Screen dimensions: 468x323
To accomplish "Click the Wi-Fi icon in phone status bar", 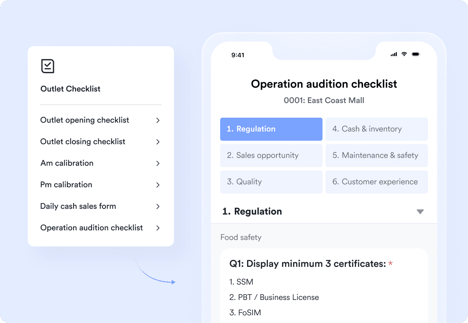I will pyautogui.click(x=404, y=54).
